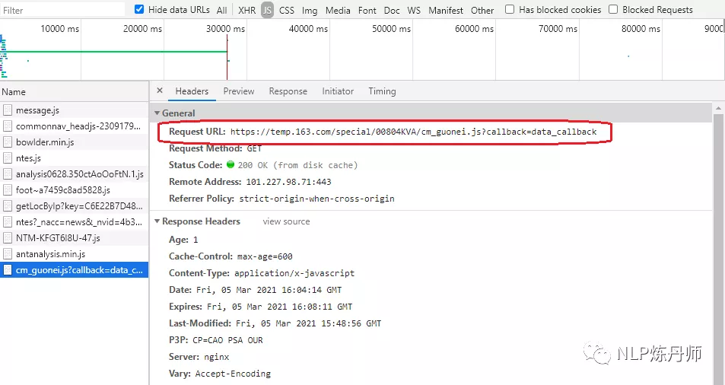
Task: Click the Request URL value
Action: tap(413, 132)
